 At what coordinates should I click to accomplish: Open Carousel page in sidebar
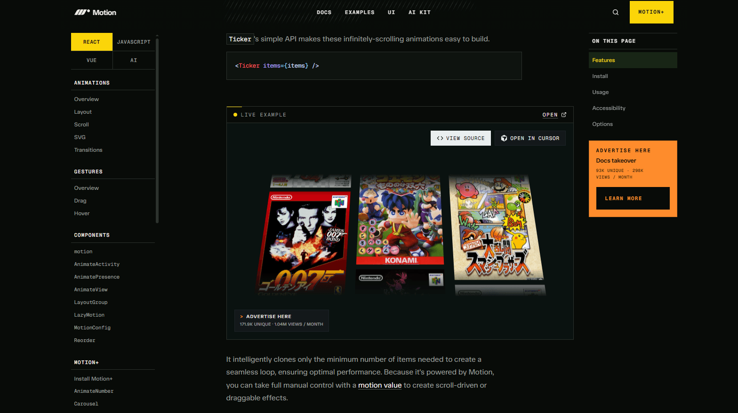click(86, 404)
